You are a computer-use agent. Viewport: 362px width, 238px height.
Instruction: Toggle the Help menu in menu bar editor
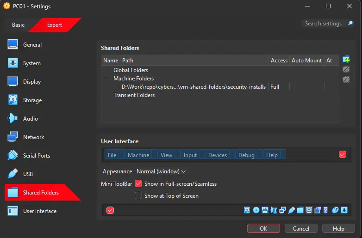tap(272, 155)
